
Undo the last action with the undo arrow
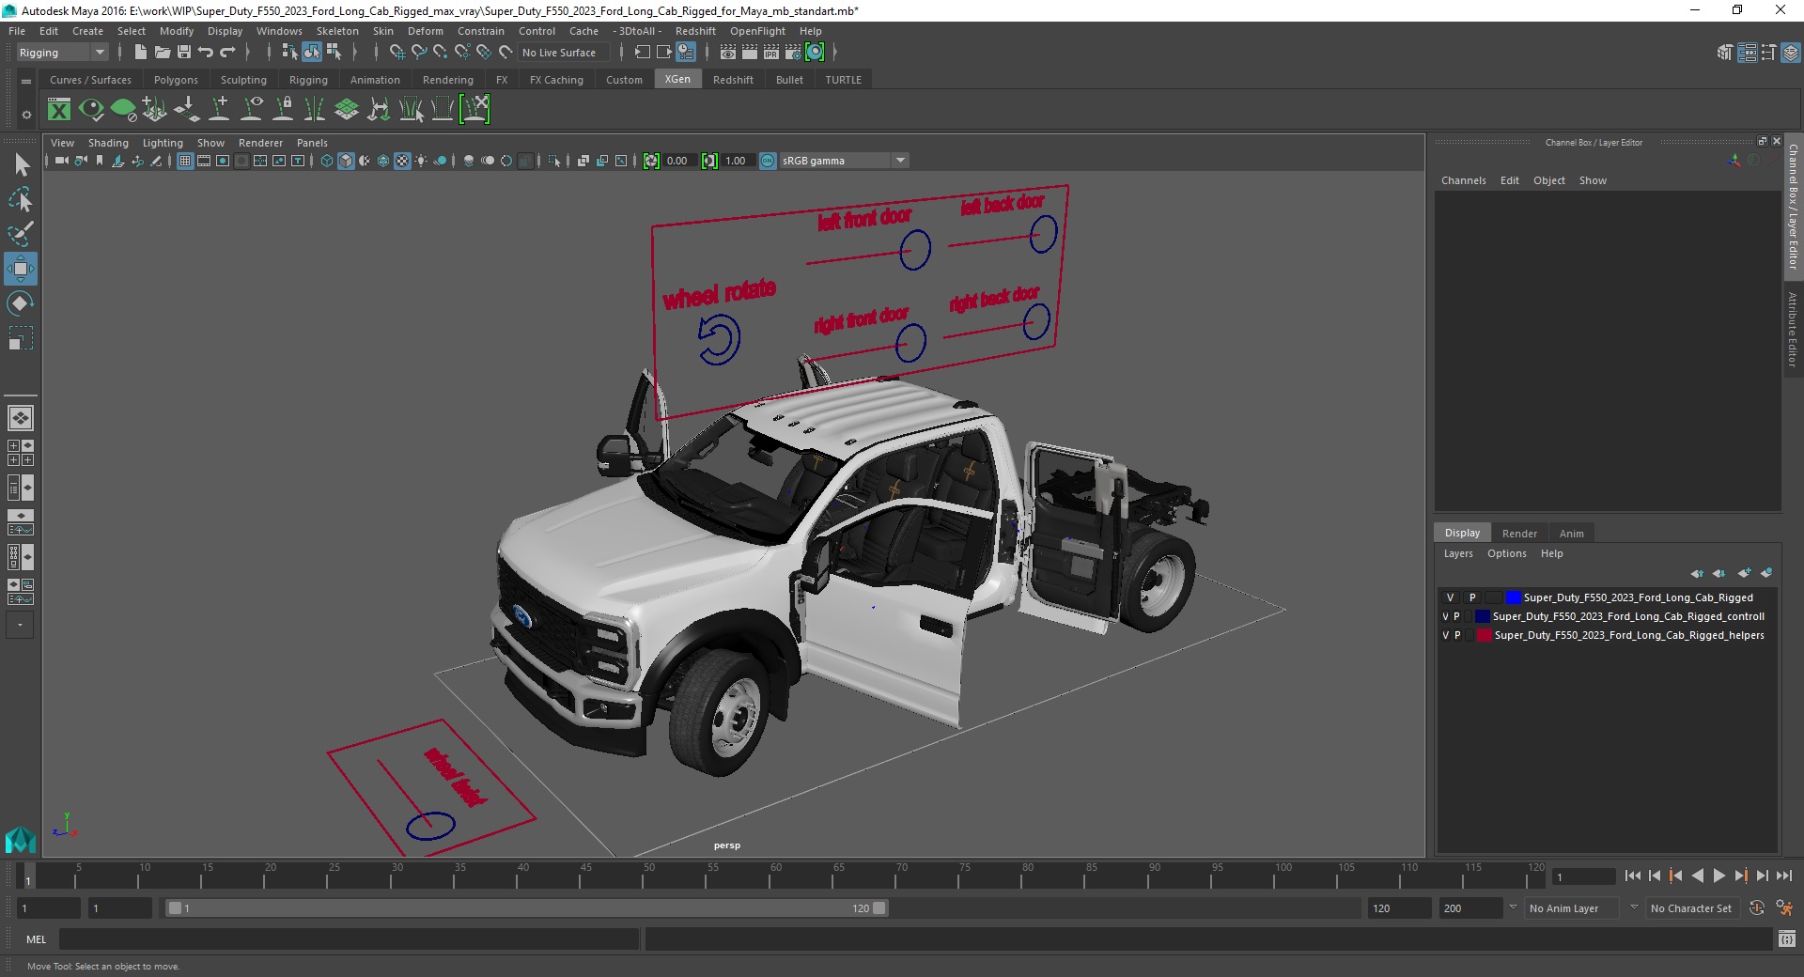pyautogui.click(x=206, y=53)
